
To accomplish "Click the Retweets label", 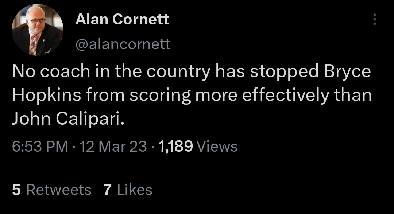I will click(59, 190).
